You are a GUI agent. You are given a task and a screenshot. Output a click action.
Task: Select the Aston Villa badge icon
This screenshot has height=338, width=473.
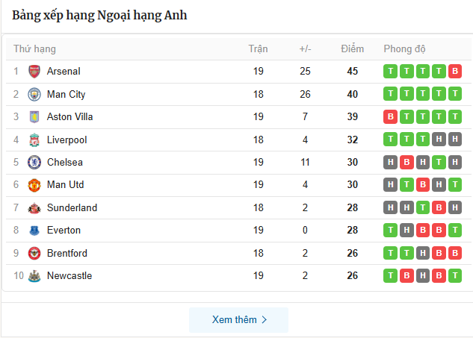[x=34, y=117]
